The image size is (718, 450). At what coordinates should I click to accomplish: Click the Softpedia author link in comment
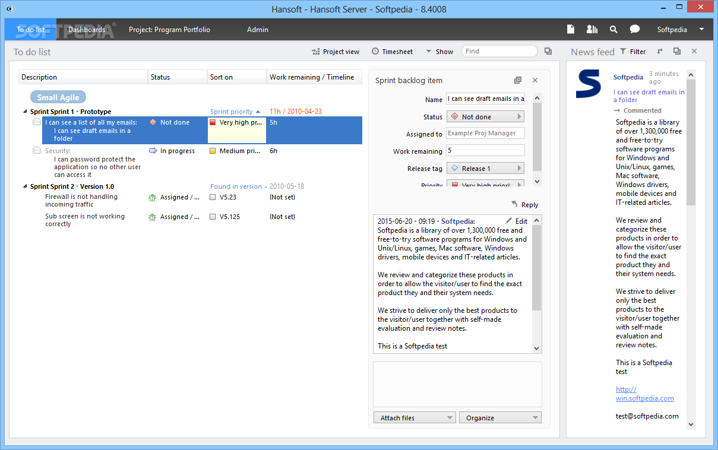[x=457, y=221]
